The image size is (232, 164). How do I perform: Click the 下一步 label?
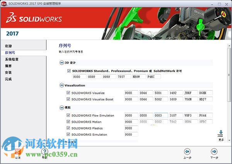[214, 158]
